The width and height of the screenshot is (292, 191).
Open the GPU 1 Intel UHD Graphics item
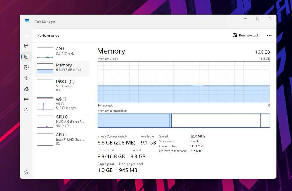click(62, 139)
